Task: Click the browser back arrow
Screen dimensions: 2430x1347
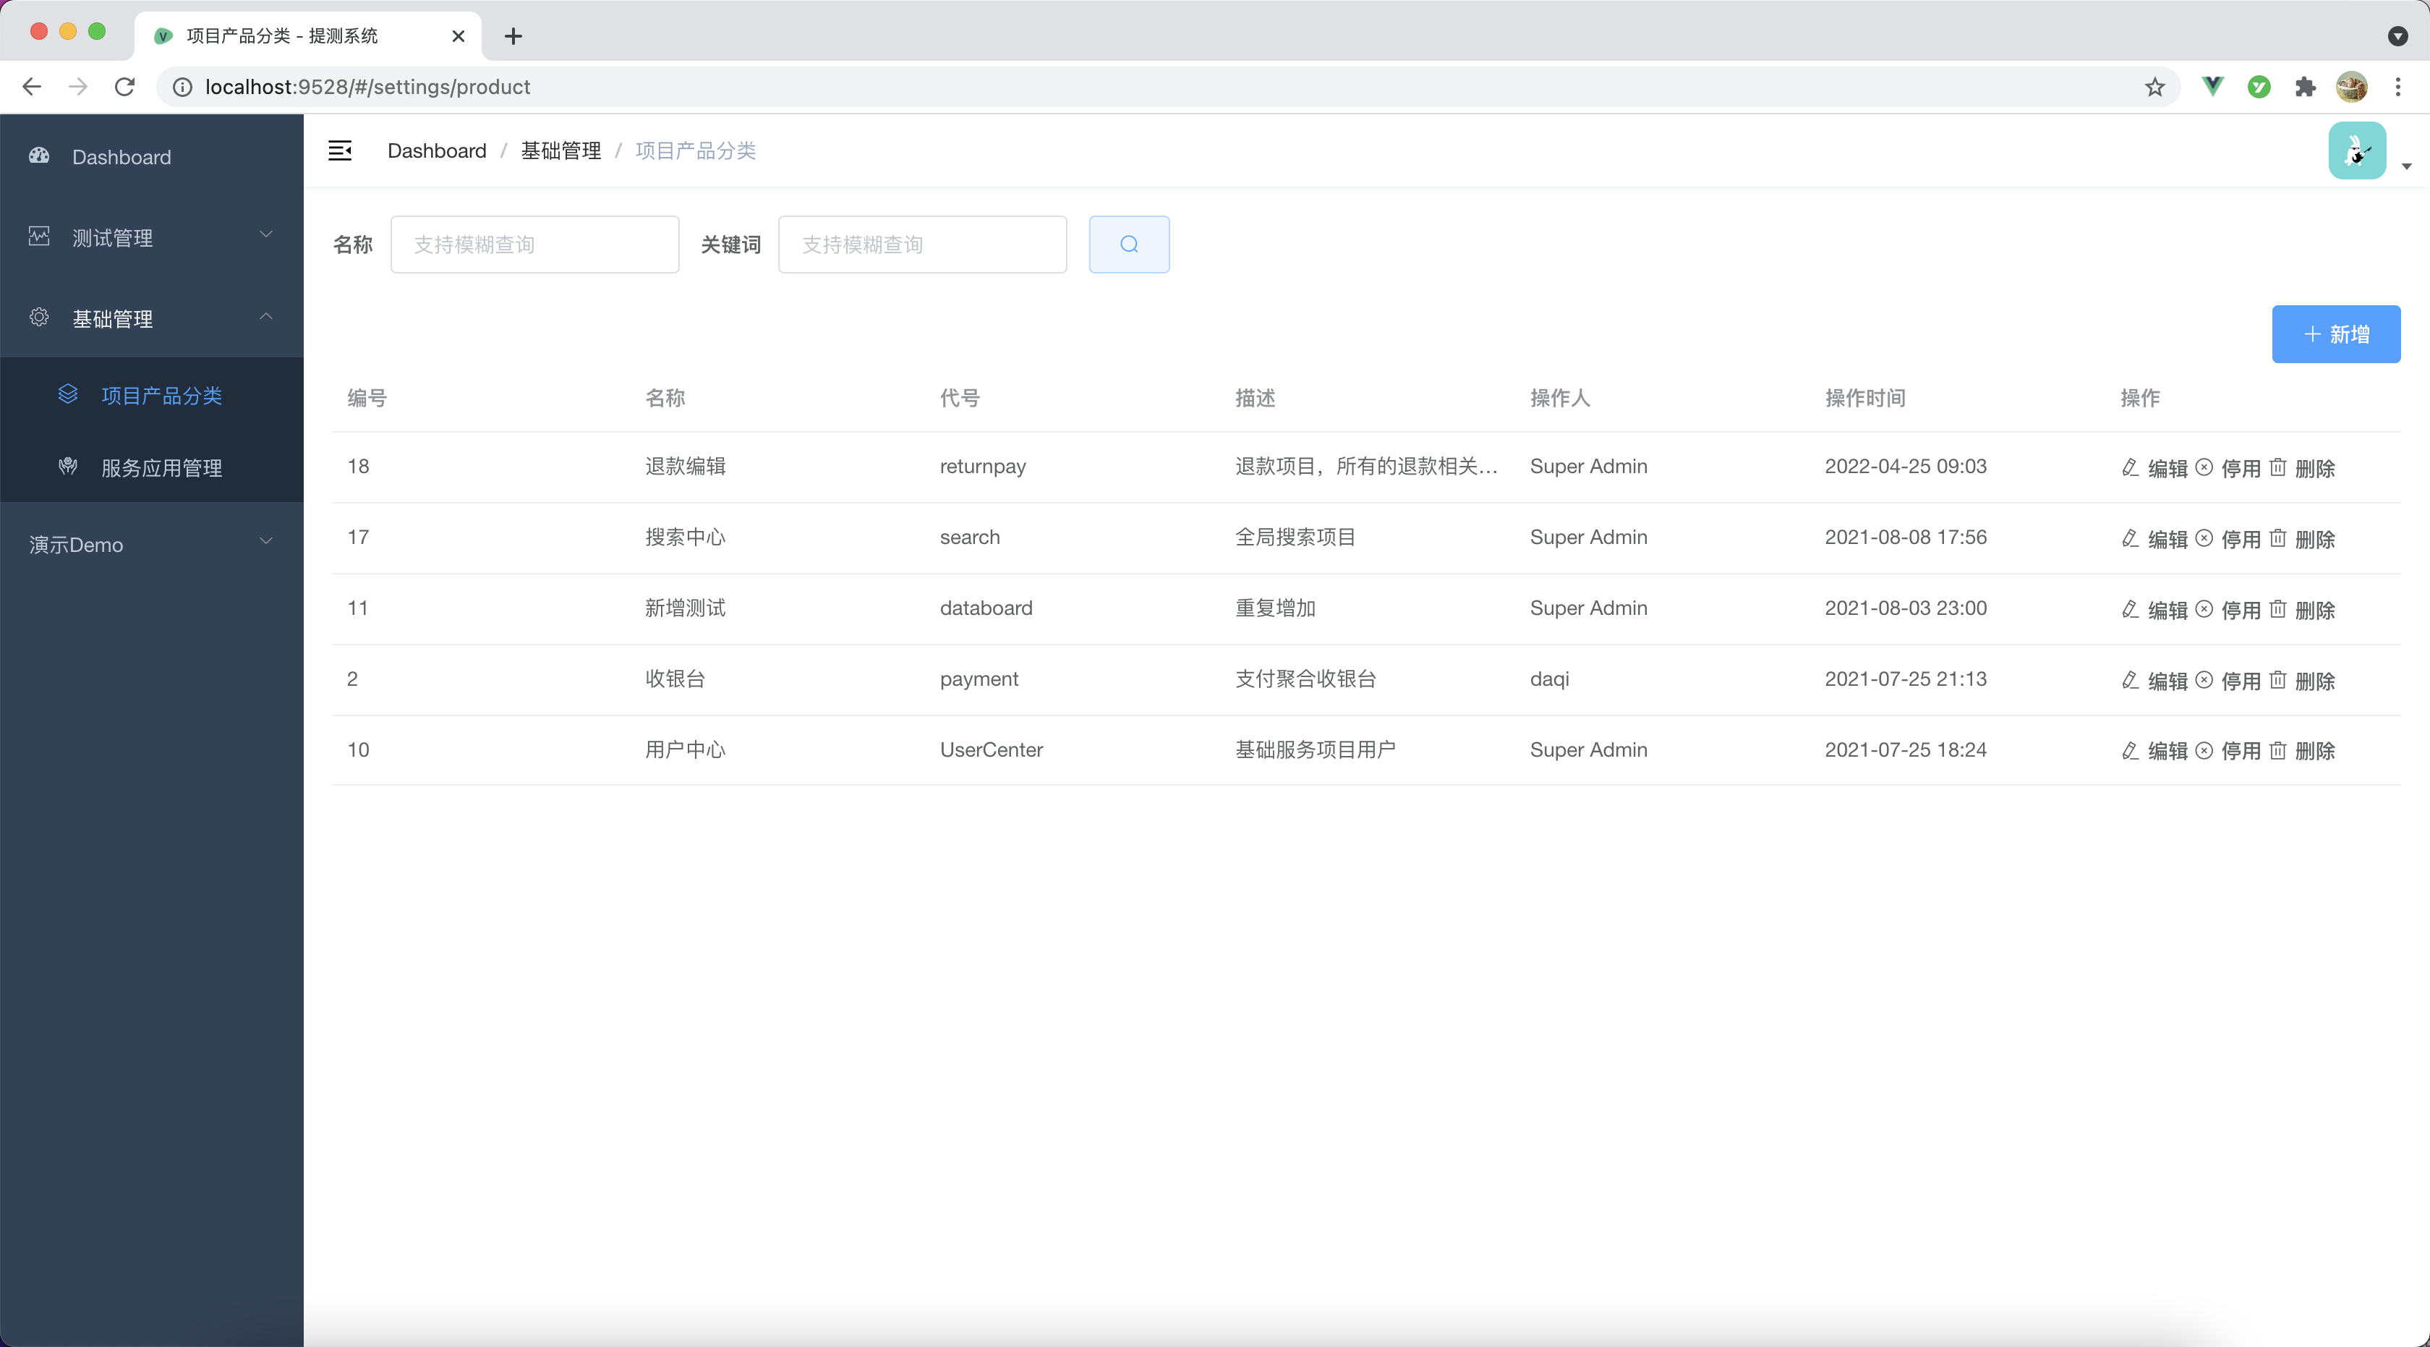Action: click(32, 87)
